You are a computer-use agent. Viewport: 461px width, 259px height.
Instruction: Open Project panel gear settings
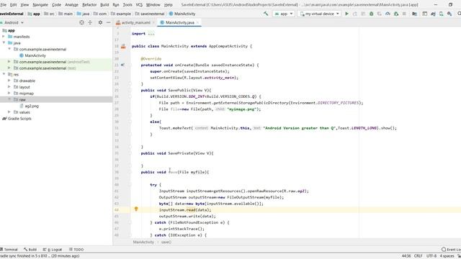[100, 22]
